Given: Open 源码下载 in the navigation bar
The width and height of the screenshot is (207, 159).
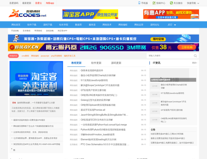Looking at the screenshot, I should click(48, 25).
